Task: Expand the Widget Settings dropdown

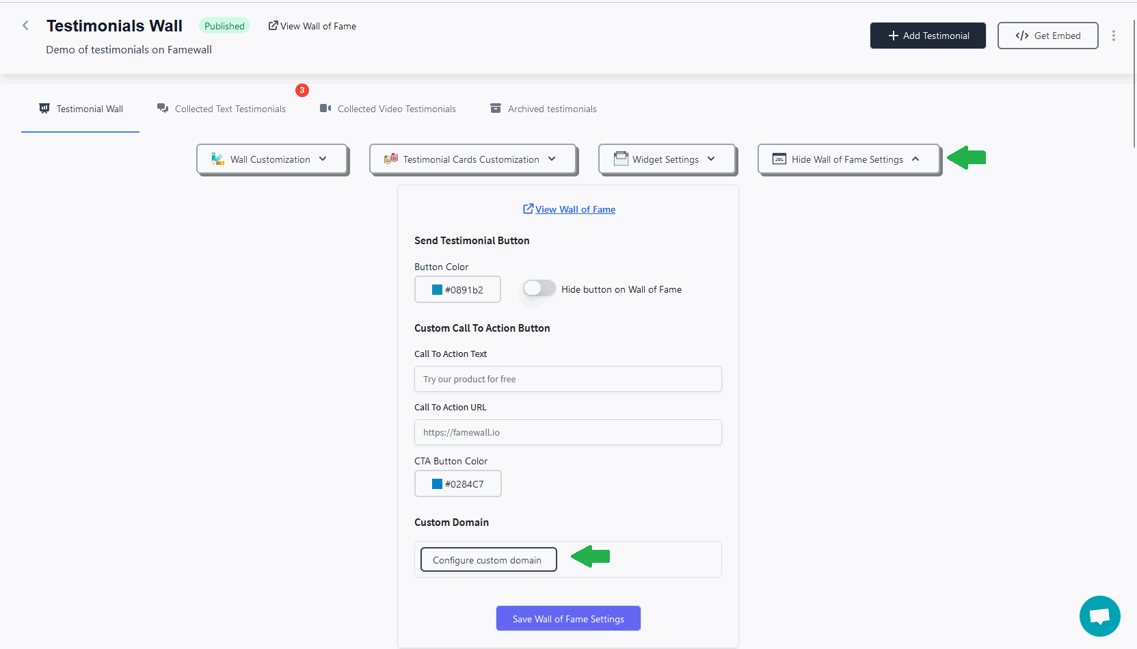Action: tap(711, 159)
